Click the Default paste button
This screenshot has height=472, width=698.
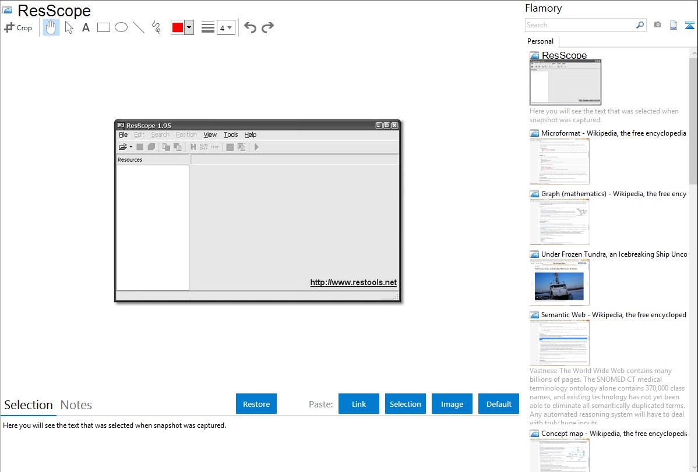point(499,404)
